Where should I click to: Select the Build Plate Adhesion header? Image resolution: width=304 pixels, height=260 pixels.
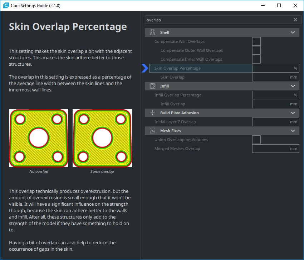pyautogui.click(x=222, y=112)
